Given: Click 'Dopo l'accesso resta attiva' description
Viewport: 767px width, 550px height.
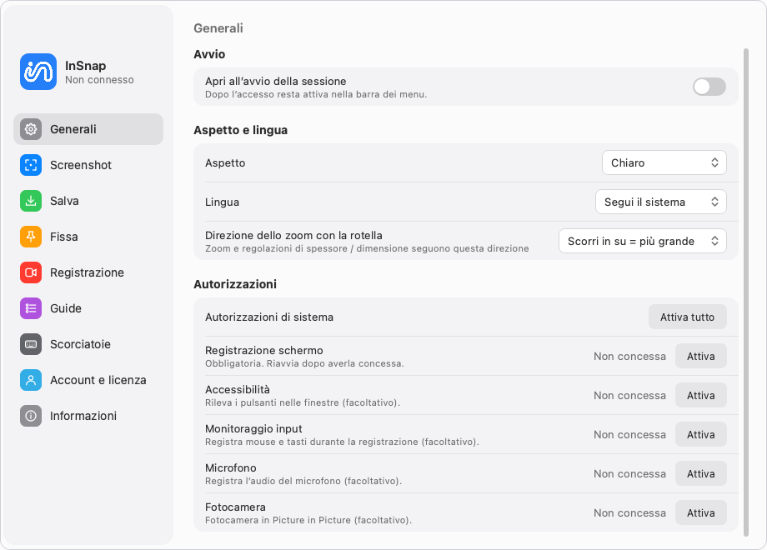Looking at the screenshot, I should 316,94.
